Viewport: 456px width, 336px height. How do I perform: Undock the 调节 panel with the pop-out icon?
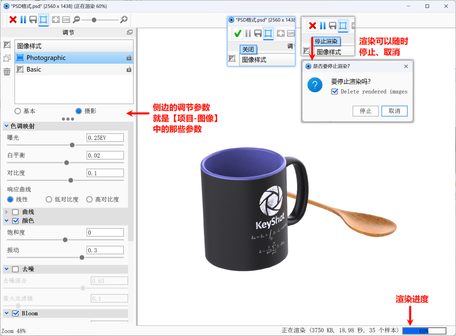[x=130, y=32]
